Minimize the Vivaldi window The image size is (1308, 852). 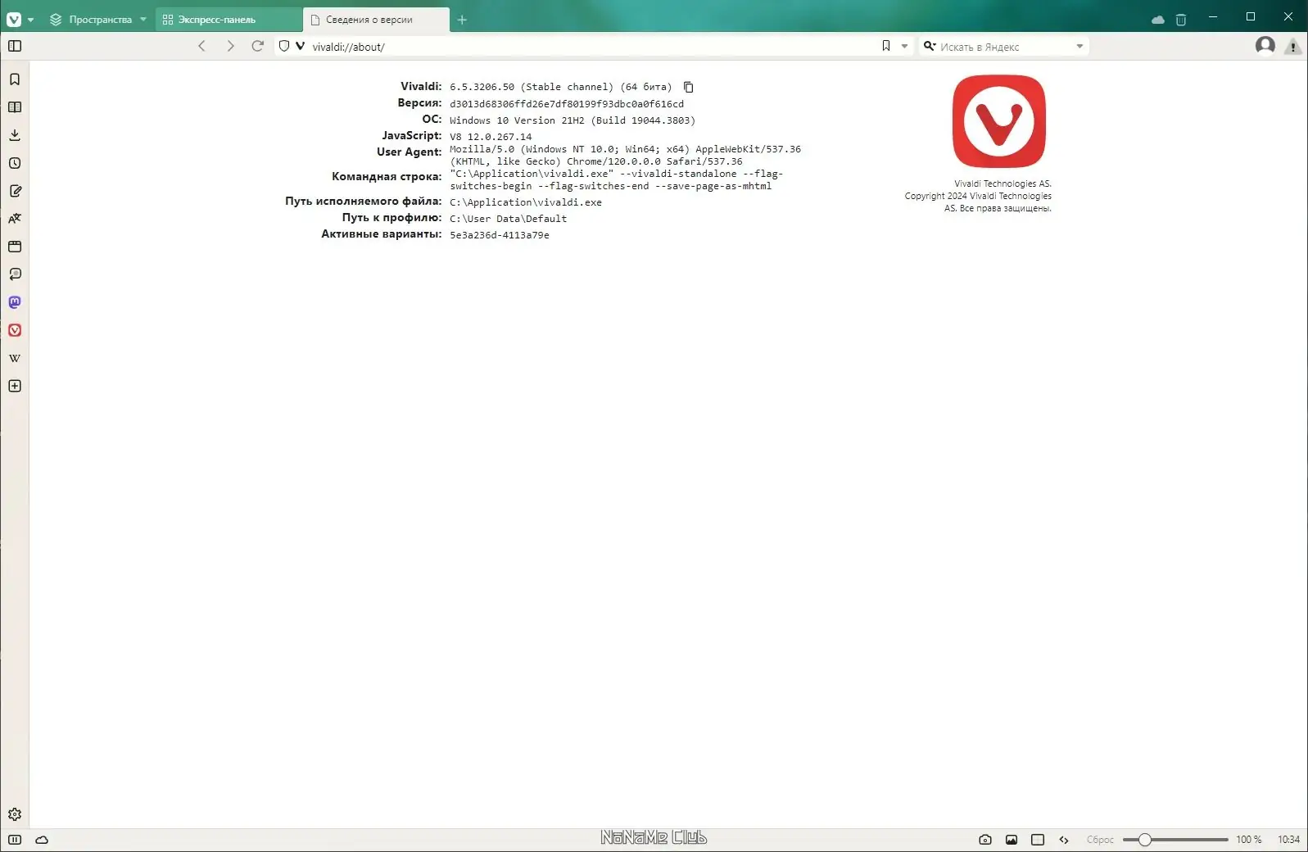pos(1213,16)
